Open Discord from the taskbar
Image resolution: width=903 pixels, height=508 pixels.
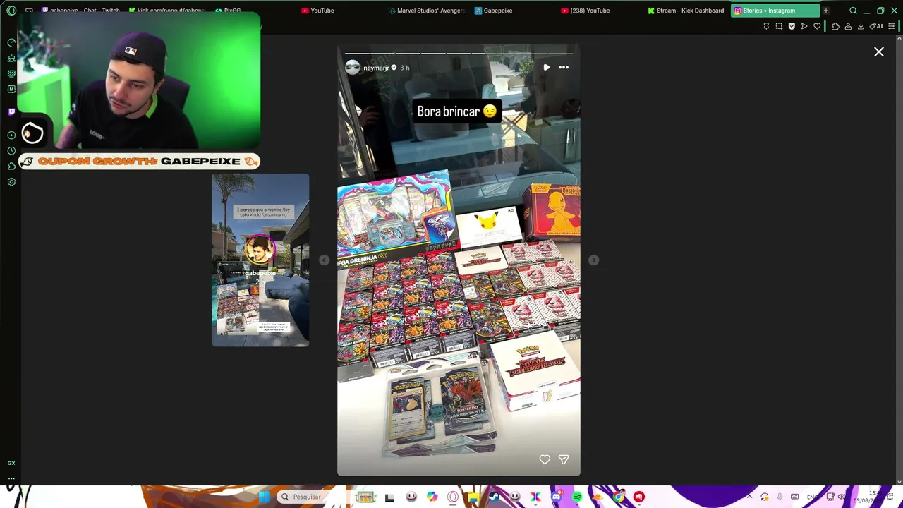(557, 497)
